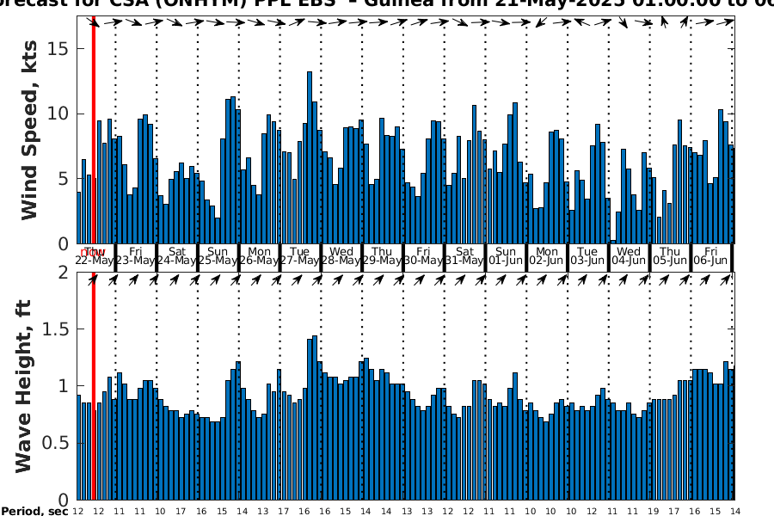Click the 1.5 tick on Wave Height axis
774x516 pixels.
coord(55,329)
